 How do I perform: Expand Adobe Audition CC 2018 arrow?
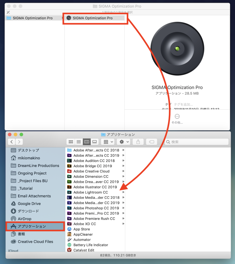123,161
